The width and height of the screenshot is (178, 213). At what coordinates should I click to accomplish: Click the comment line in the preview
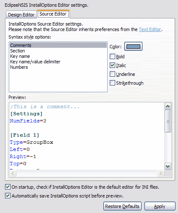[45, 106]
